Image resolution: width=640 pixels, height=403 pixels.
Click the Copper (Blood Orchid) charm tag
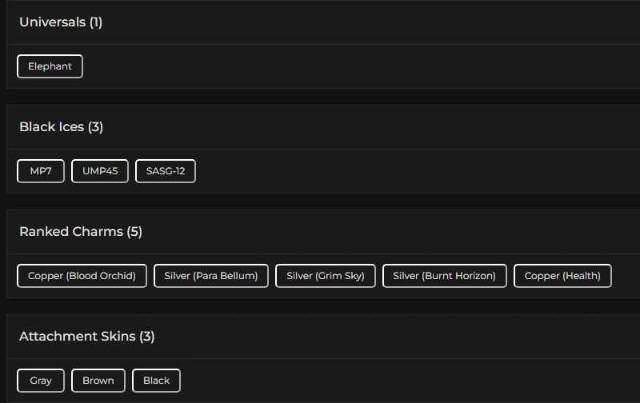(82, 276)
